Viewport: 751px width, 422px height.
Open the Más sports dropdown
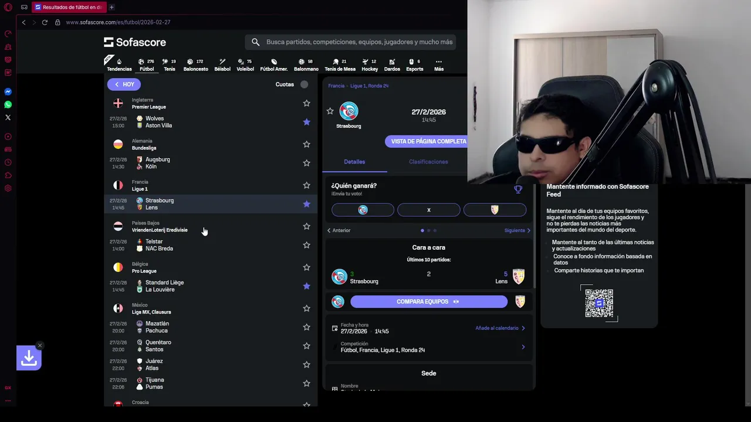pyautogui.click(x=439, y=64)
